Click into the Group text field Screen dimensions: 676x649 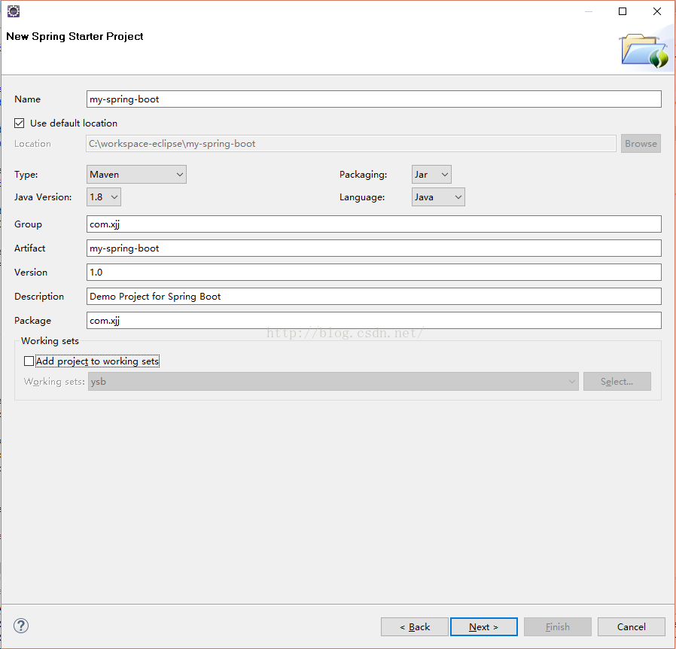[374, 224]
